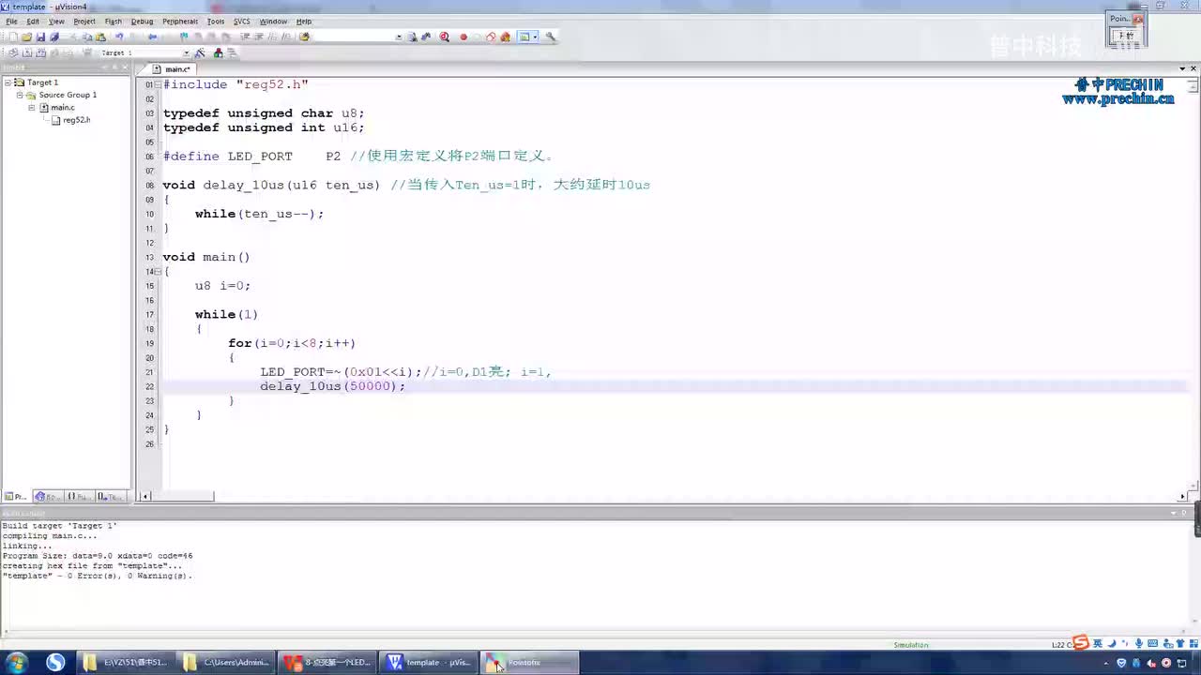Open the SVCS menu
This screenshot has width=1201, height=675.
coord(242,21)
